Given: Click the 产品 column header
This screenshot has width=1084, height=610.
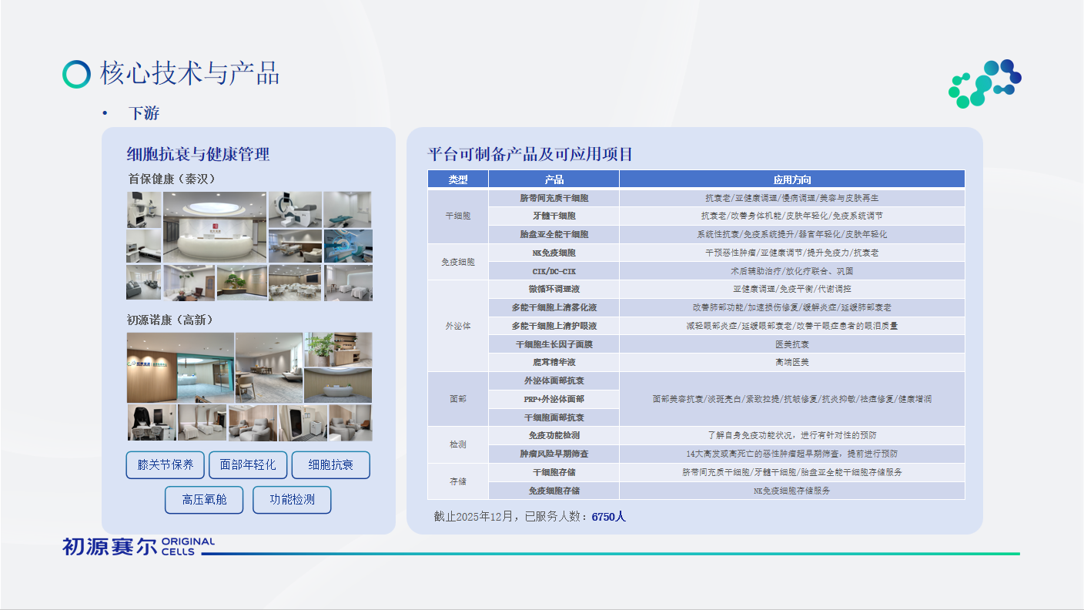Looking at the screenshot, I should [554, 179].
